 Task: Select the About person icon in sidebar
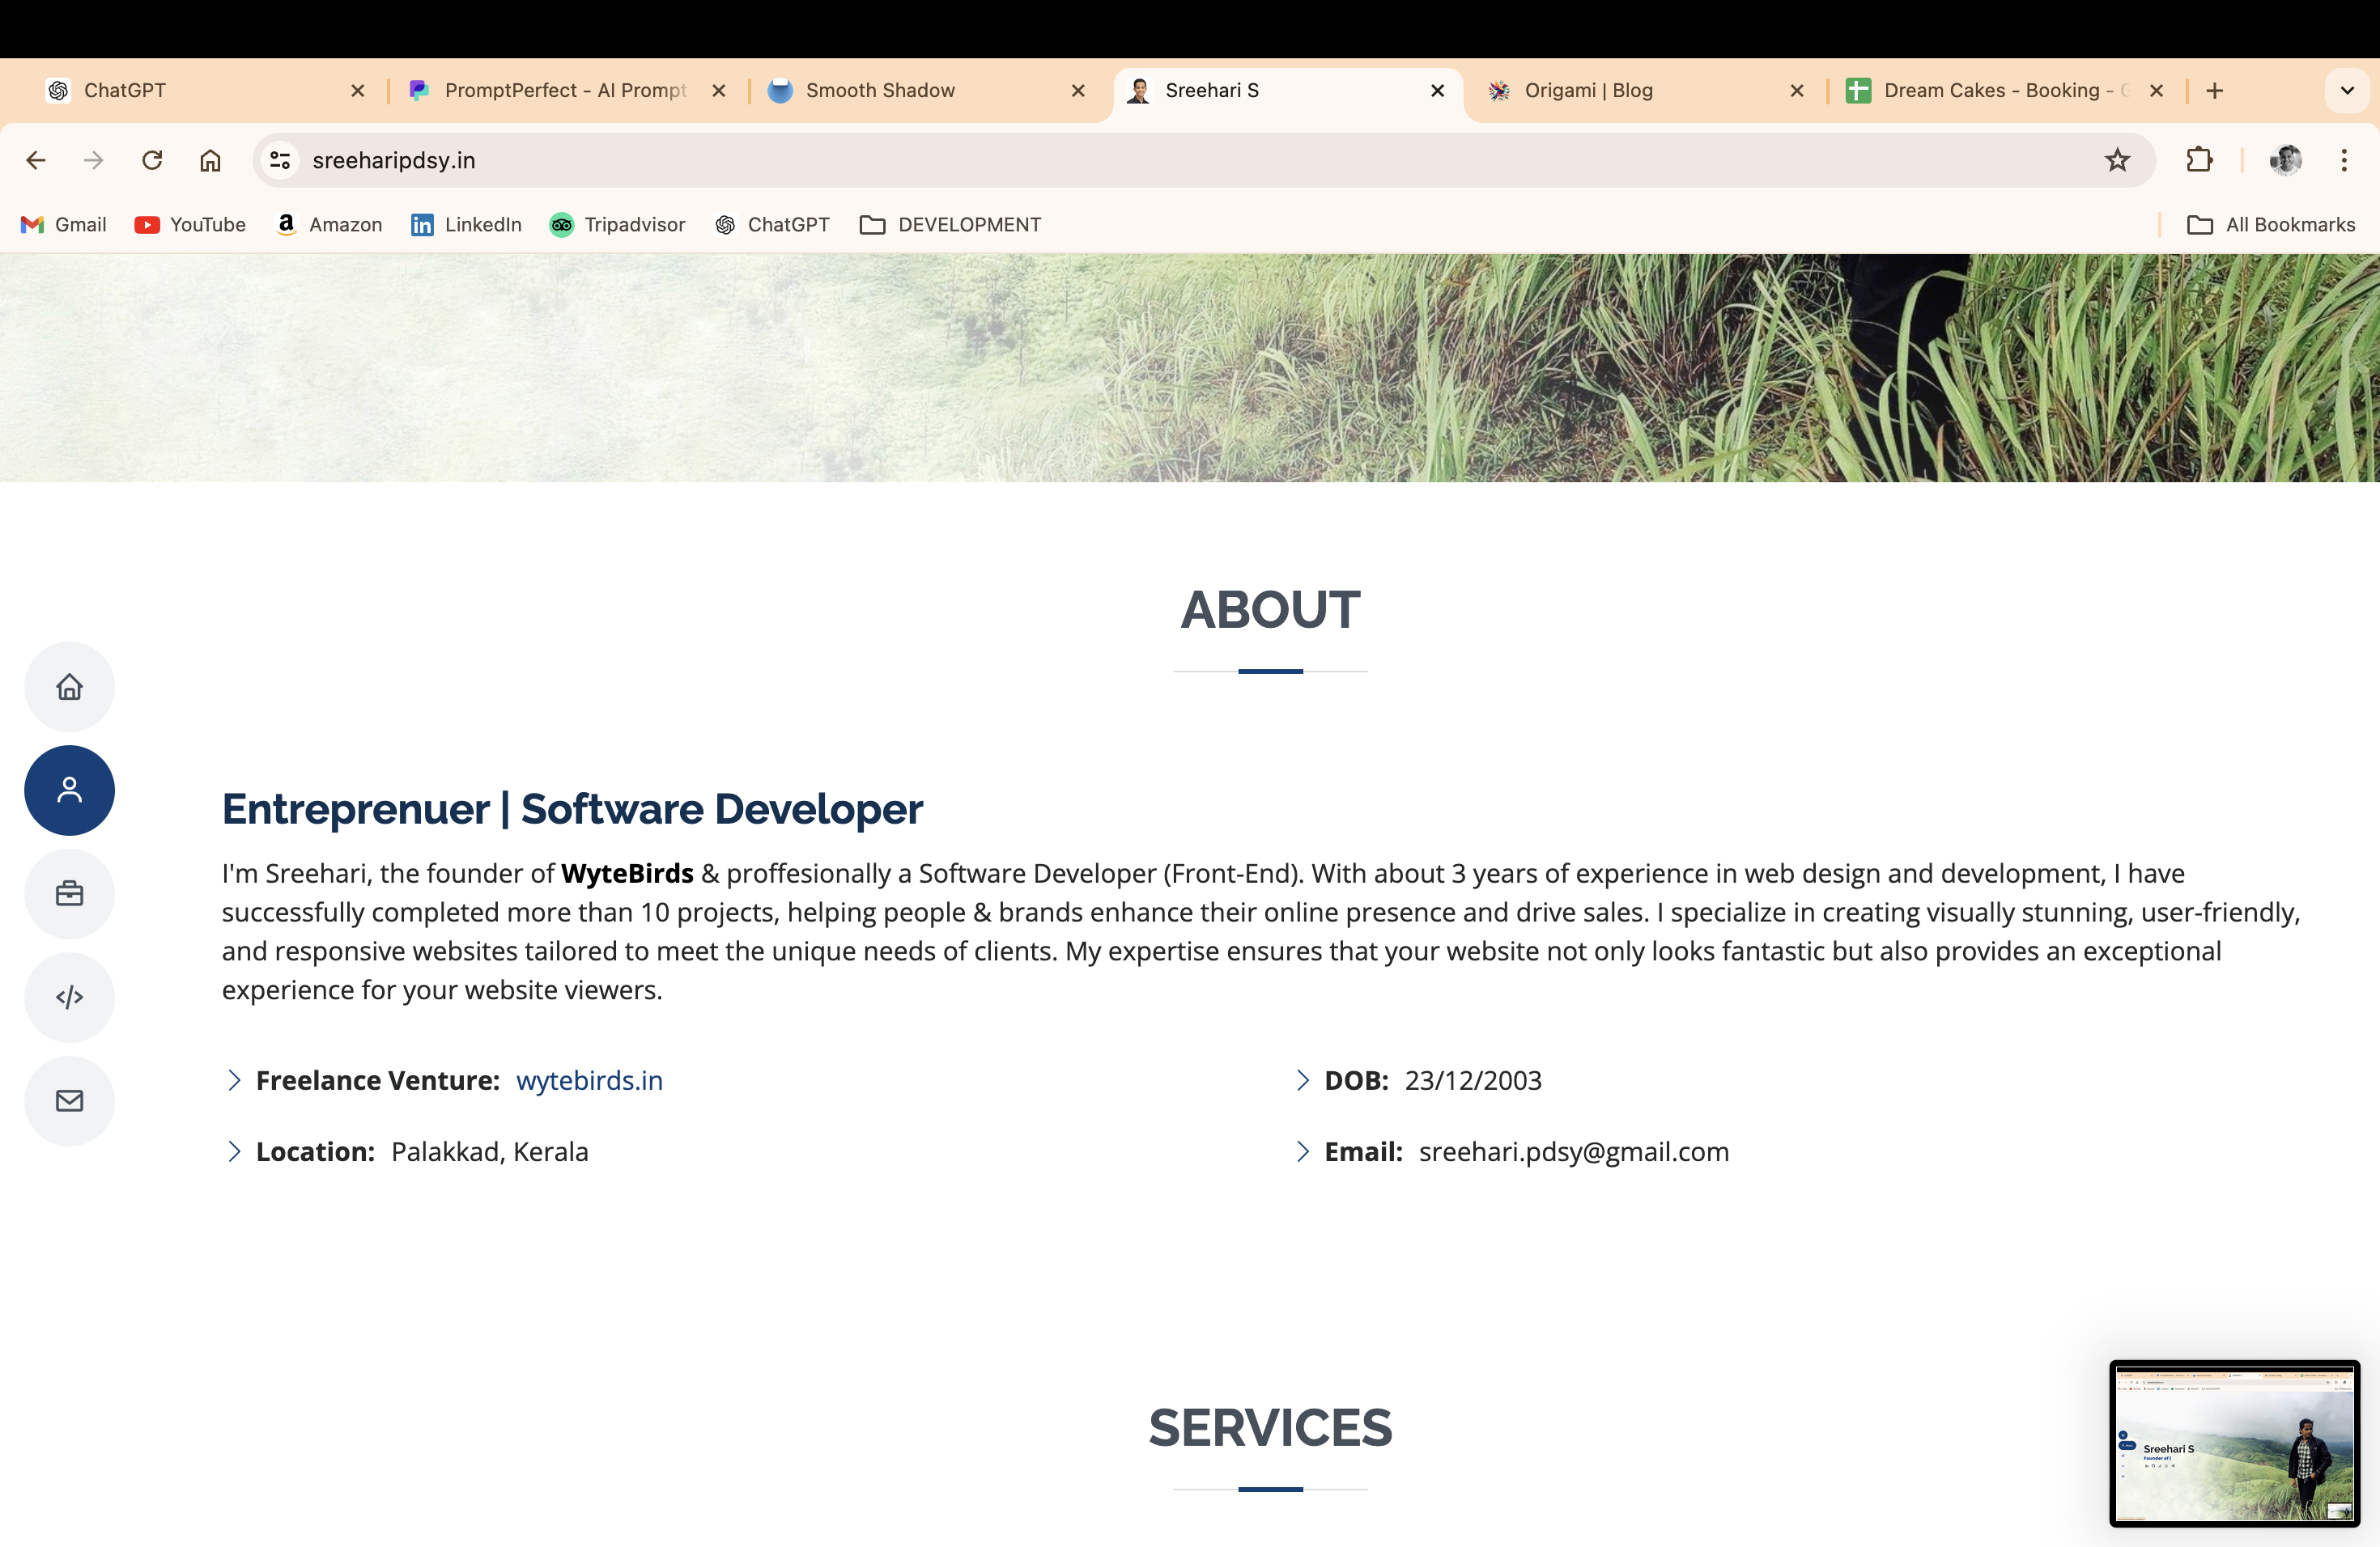pos(69,790)
